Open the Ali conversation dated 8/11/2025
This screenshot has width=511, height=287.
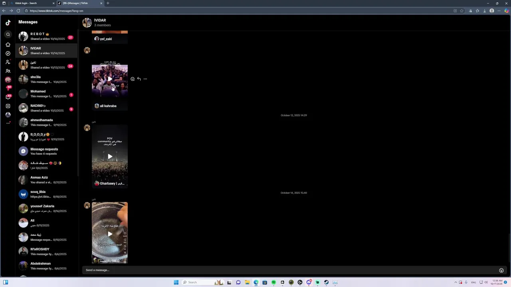click(x=47, y=223)
